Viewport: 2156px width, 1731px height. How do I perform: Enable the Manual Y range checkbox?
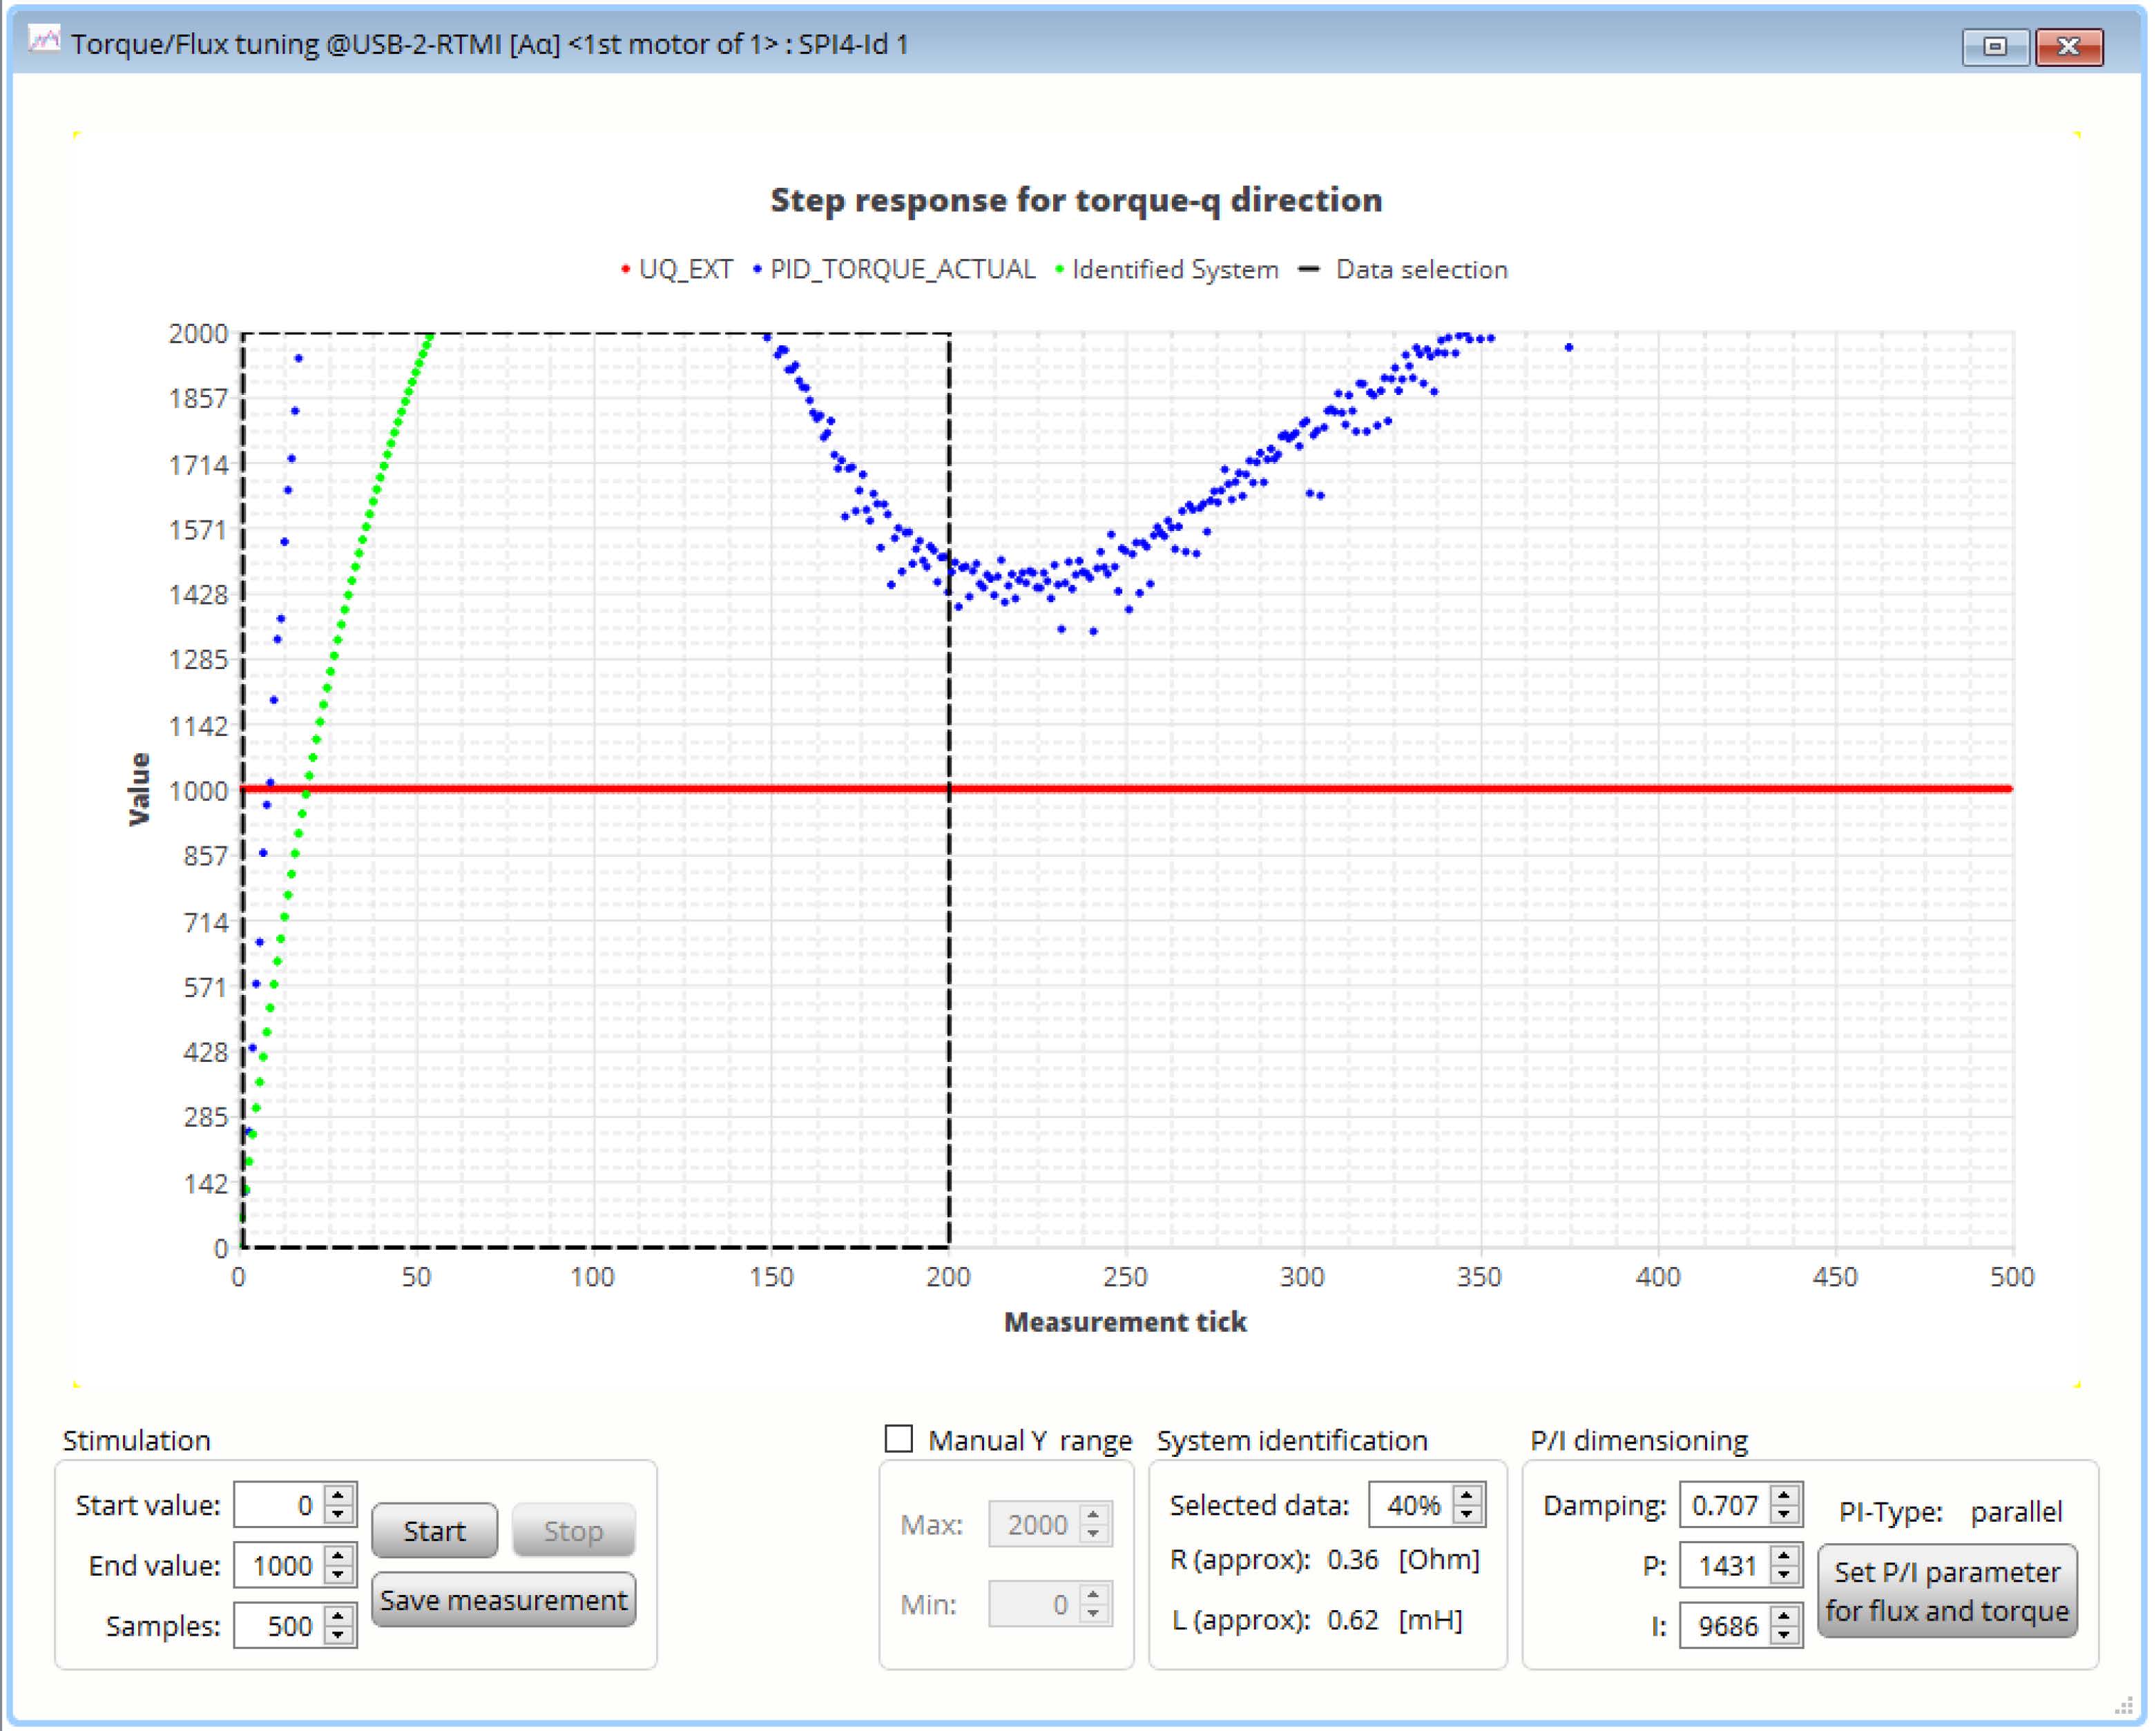899,1440
